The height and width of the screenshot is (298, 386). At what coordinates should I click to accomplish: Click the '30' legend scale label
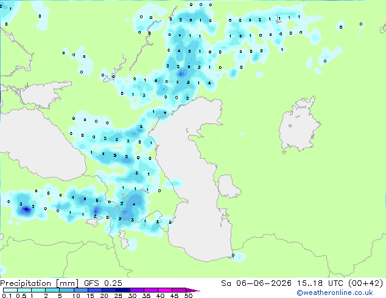pyautogui.click(x=132, y=296)
